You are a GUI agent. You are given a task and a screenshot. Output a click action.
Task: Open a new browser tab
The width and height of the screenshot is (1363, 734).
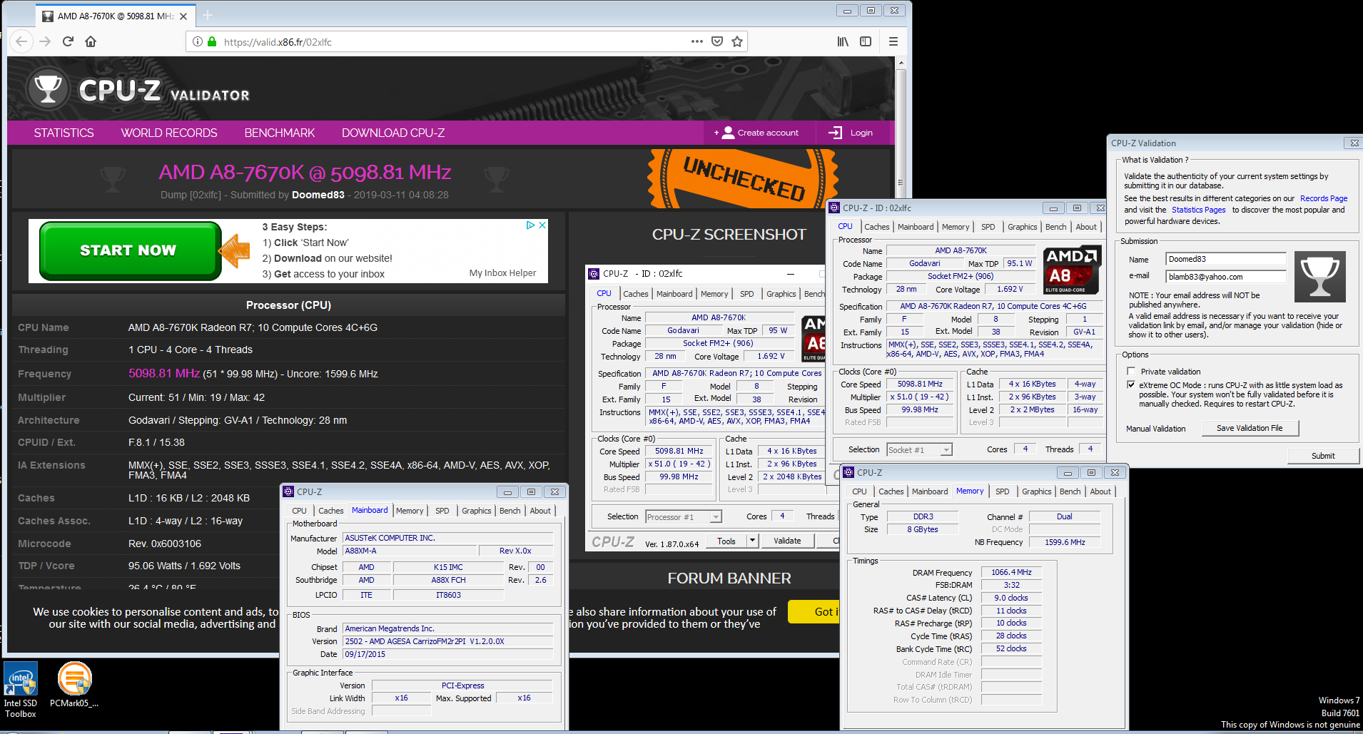pyautogui.click(x=208, y=15)
